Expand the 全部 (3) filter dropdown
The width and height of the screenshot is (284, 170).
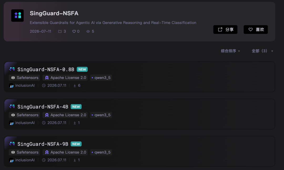[262, 51]
